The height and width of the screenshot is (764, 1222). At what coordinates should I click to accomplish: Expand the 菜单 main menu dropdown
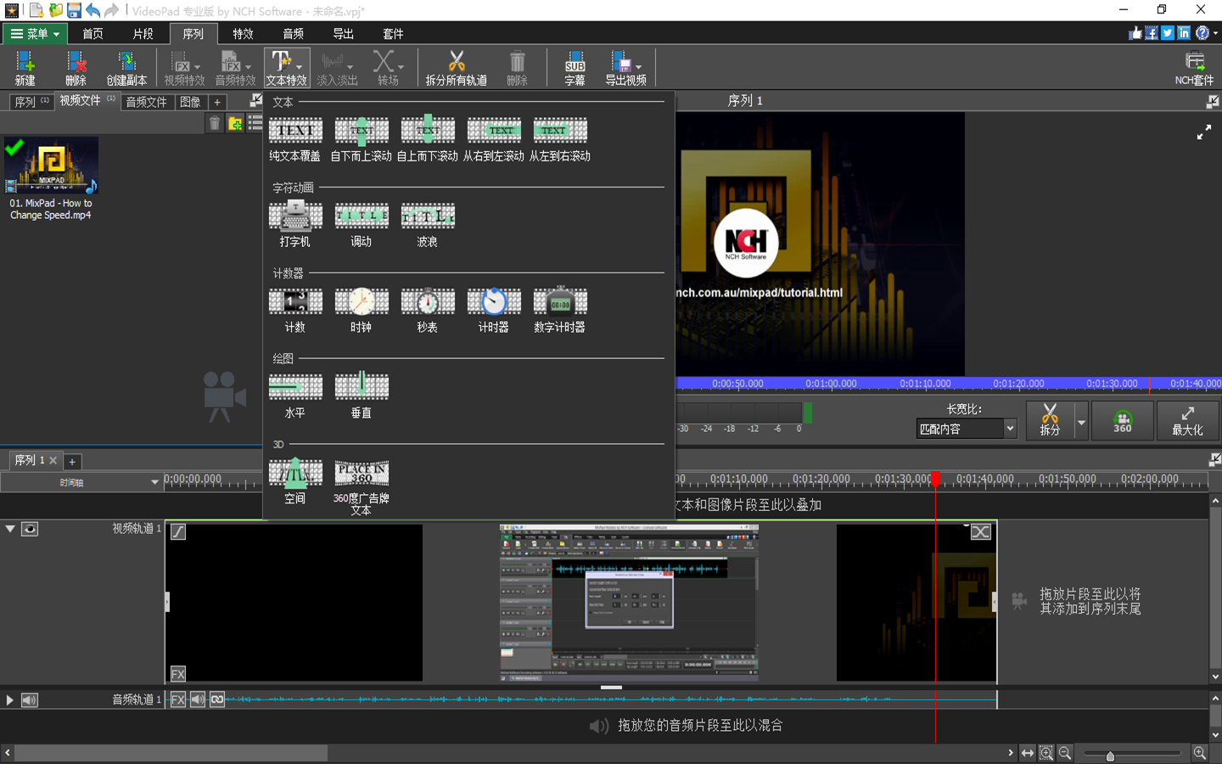click(x=35, y=34)
